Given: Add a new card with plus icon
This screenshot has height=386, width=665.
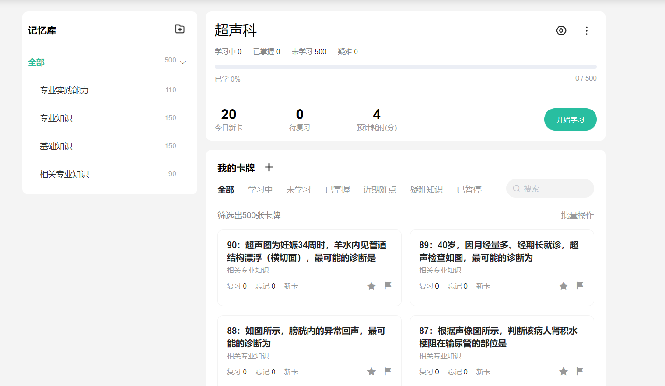Looking at the screenshot, I should [x=269, y=167].
